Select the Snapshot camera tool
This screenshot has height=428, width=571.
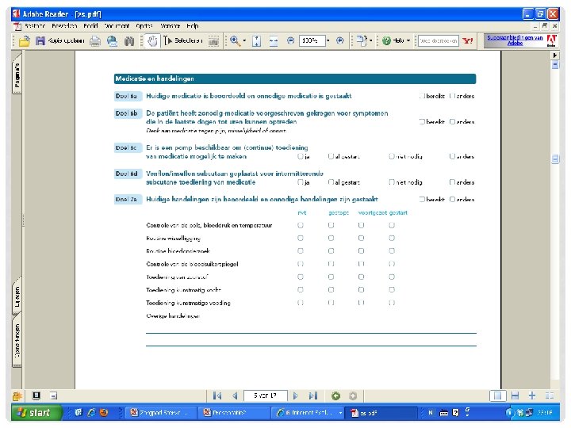pyautogui.click(x=214, y=40)
